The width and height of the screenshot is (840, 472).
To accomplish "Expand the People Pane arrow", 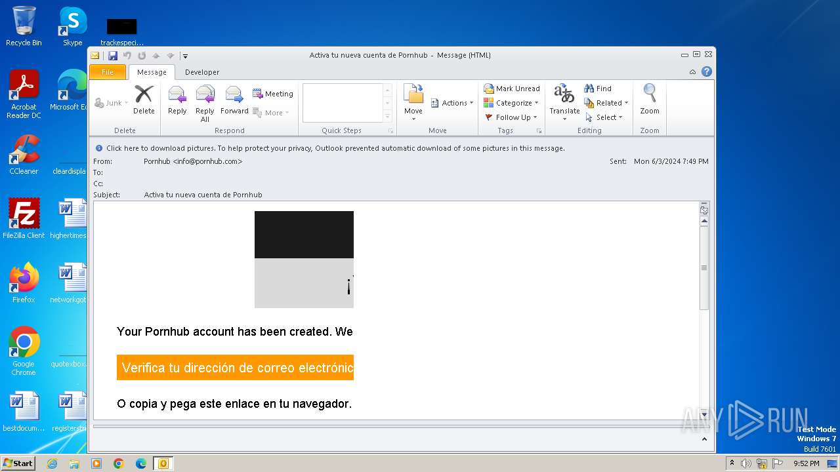I will pyautogui.click(x=705, y=439).
